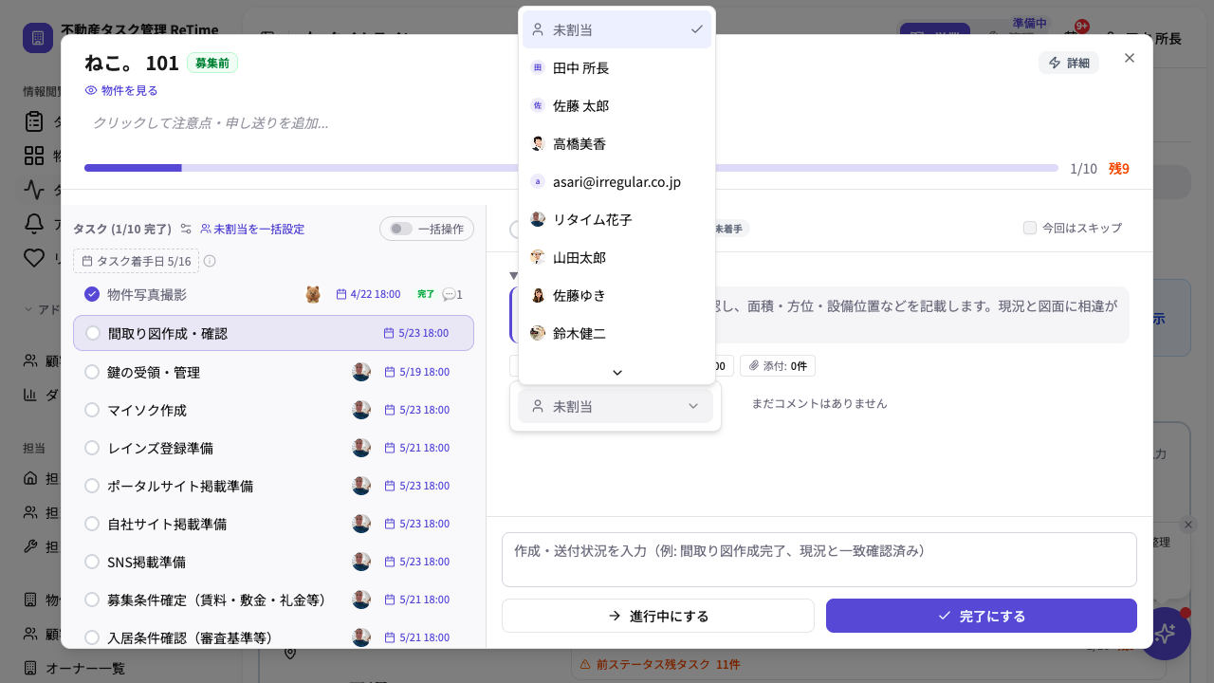
Task: Toggle the 一括操作 switch
Action: click(x=401, y=229)
